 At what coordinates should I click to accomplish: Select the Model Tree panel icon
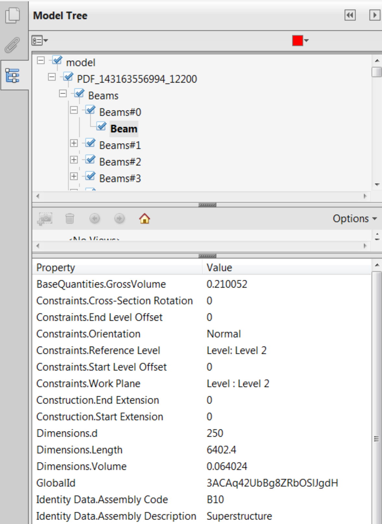point(13,75)
